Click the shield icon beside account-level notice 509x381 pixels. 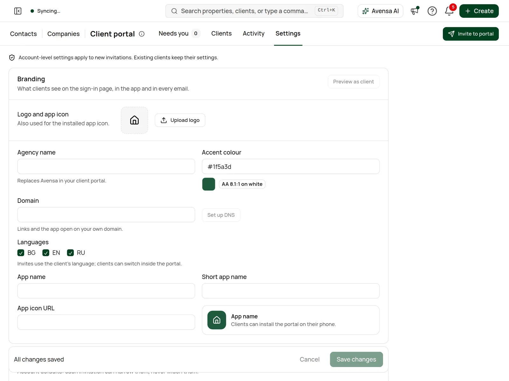pyautogui.click(x=12, y=58)
